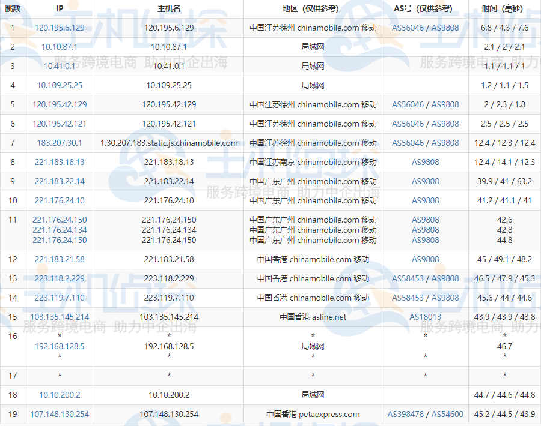The width and height of the screenshot is (541, 426).
Task: Click the 时间（毫秒）column header
Action: (x=503, y=8)
